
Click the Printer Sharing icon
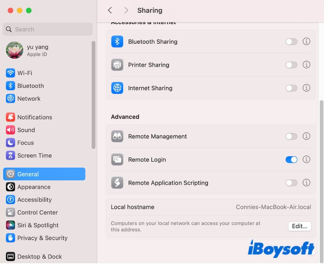117,65
